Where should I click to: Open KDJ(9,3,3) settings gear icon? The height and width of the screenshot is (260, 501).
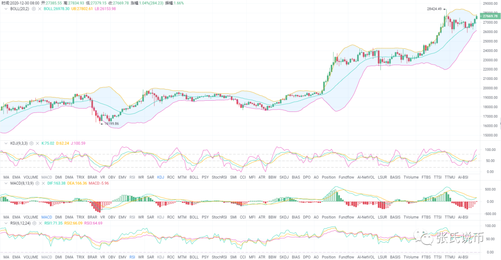coord(32,143)
